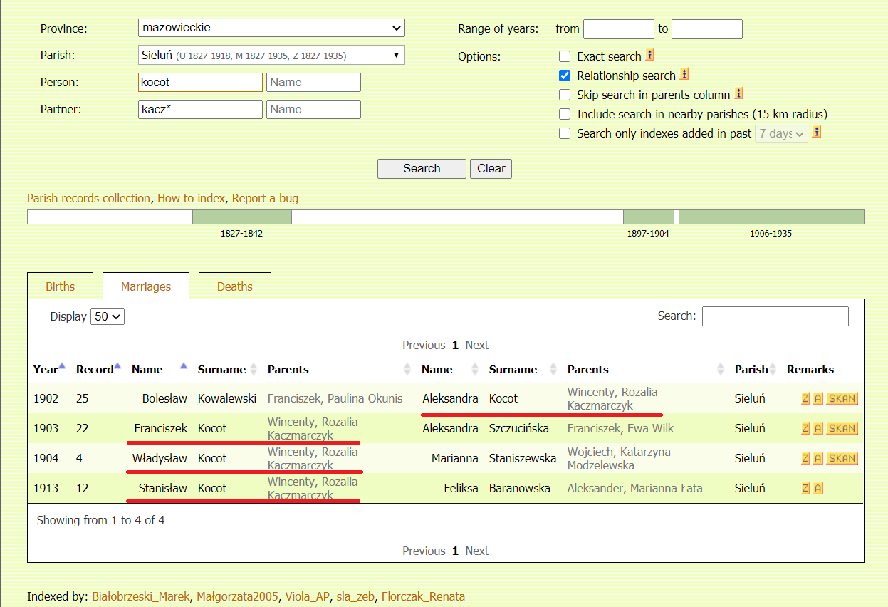Click the Range of years from field
The image size is (888, 607).
(618, 29)
